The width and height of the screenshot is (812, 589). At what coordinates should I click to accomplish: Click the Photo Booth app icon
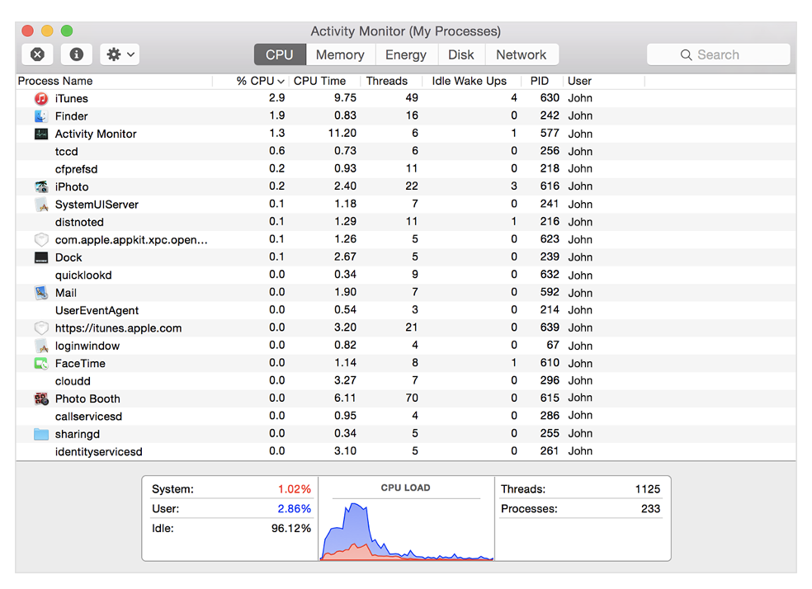coord(41,398)
